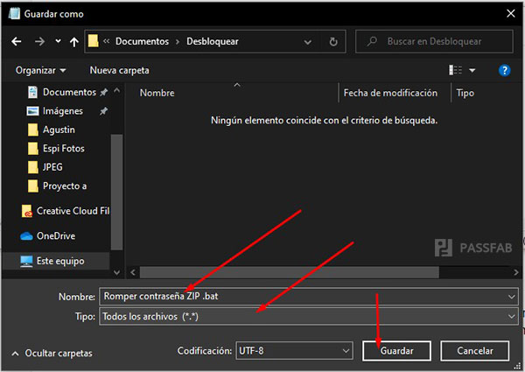Open the Organizar menu
525x372 pixels.
point(40,70)
